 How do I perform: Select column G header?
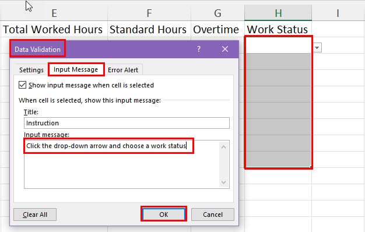click(x=217, y=13)
